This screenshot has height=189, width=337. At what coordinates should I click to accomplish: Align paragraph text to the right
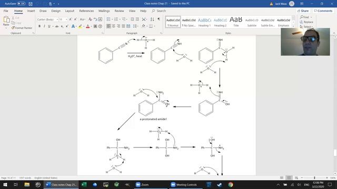[118, 26]
